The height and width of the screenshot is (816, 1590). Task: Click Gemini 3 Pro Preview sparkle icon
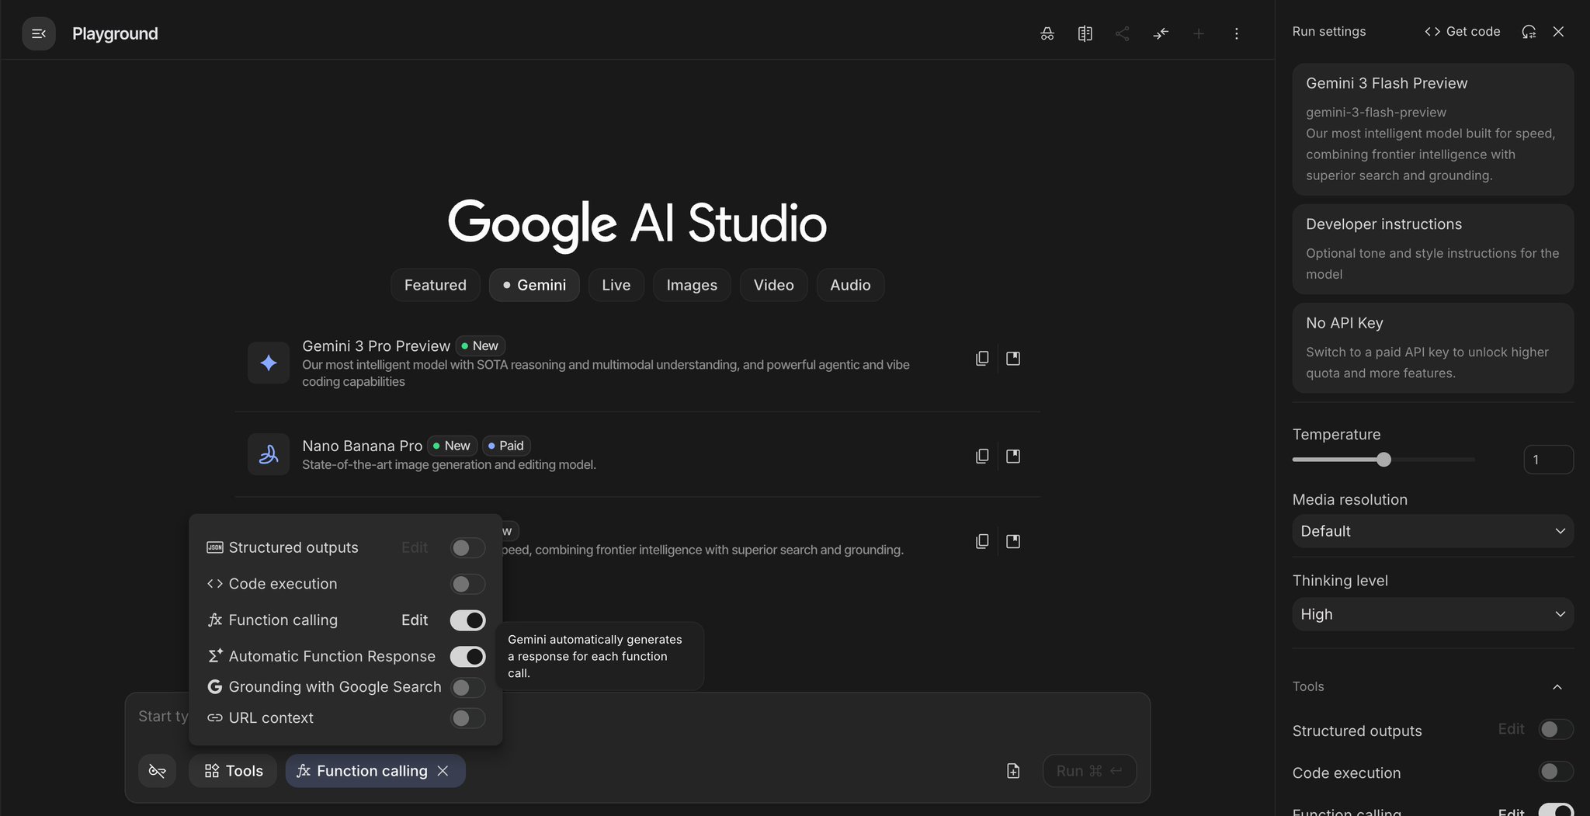269,363
